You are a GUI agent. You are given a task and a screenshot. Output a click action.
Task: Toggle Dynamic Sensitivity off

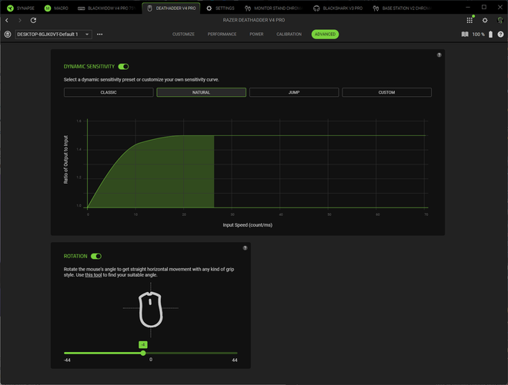(123, 66)
